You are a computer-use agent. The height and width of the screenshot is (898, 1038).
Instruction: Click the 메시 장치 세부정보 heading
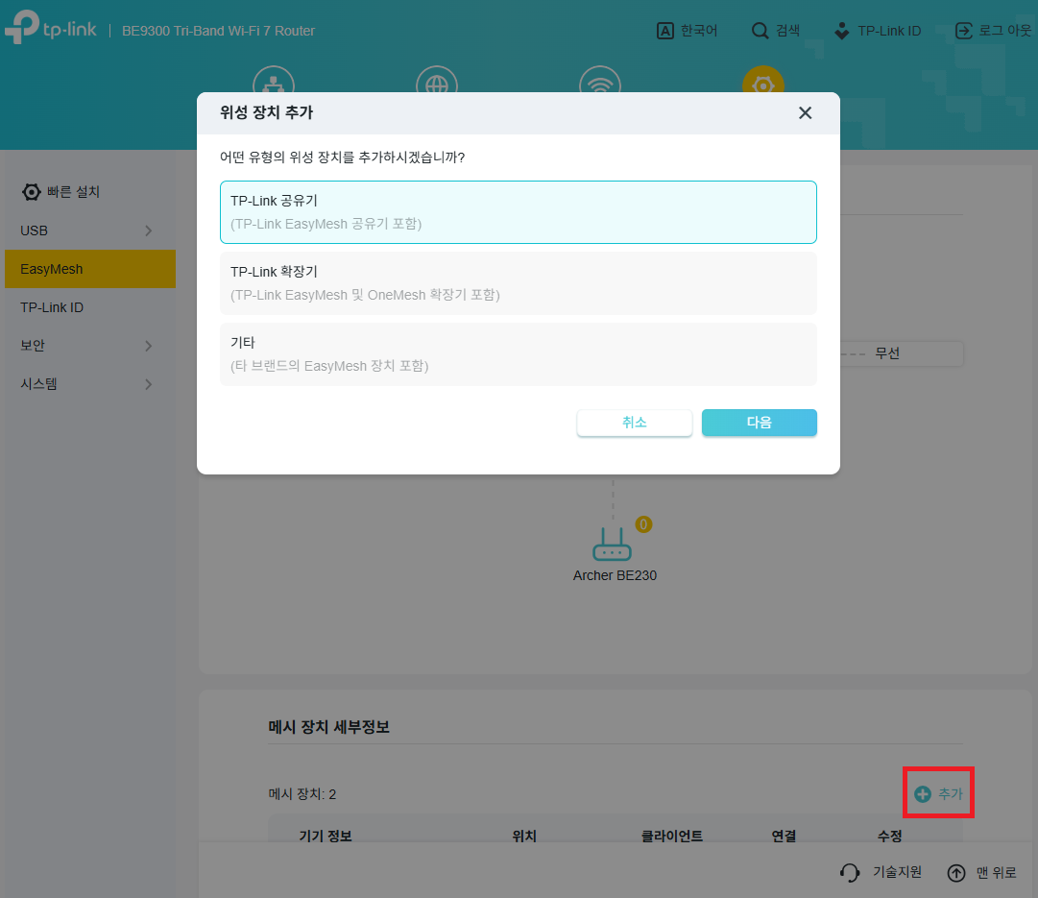coord(329,727)
